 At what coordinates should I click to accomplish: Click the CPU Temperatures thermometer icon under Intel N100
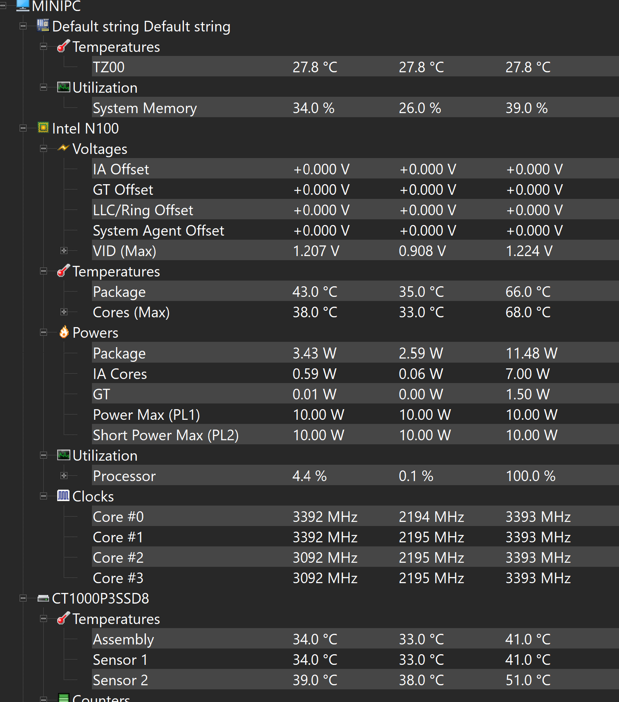point(63,271)
